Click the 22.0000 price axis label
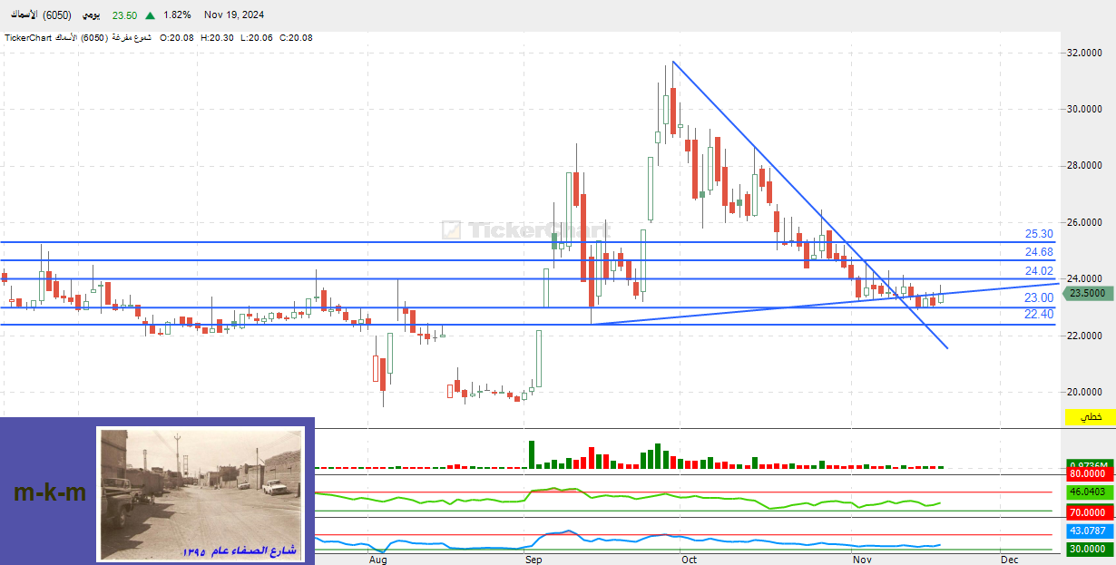 [x=1084, y=336]
